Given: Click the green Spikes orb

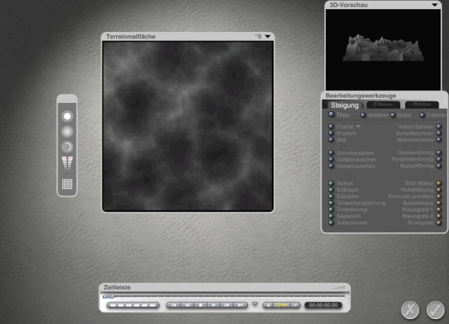Looking at the screenshot, I should (331, 183).
